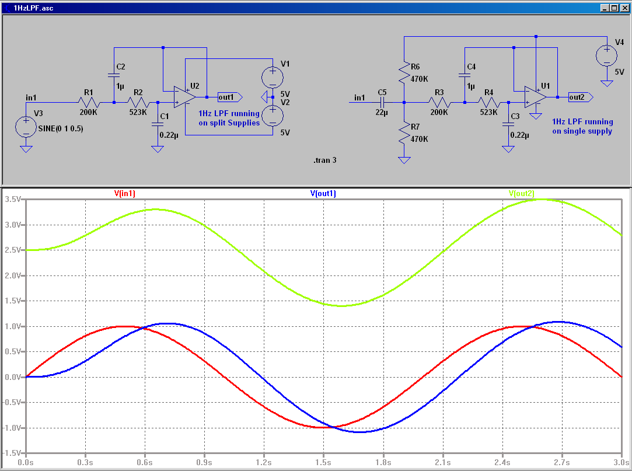The height and width of the screenshot is (471, 632).
Task: Click the -1.5V vertical axis label
Action: coord(11,453)
